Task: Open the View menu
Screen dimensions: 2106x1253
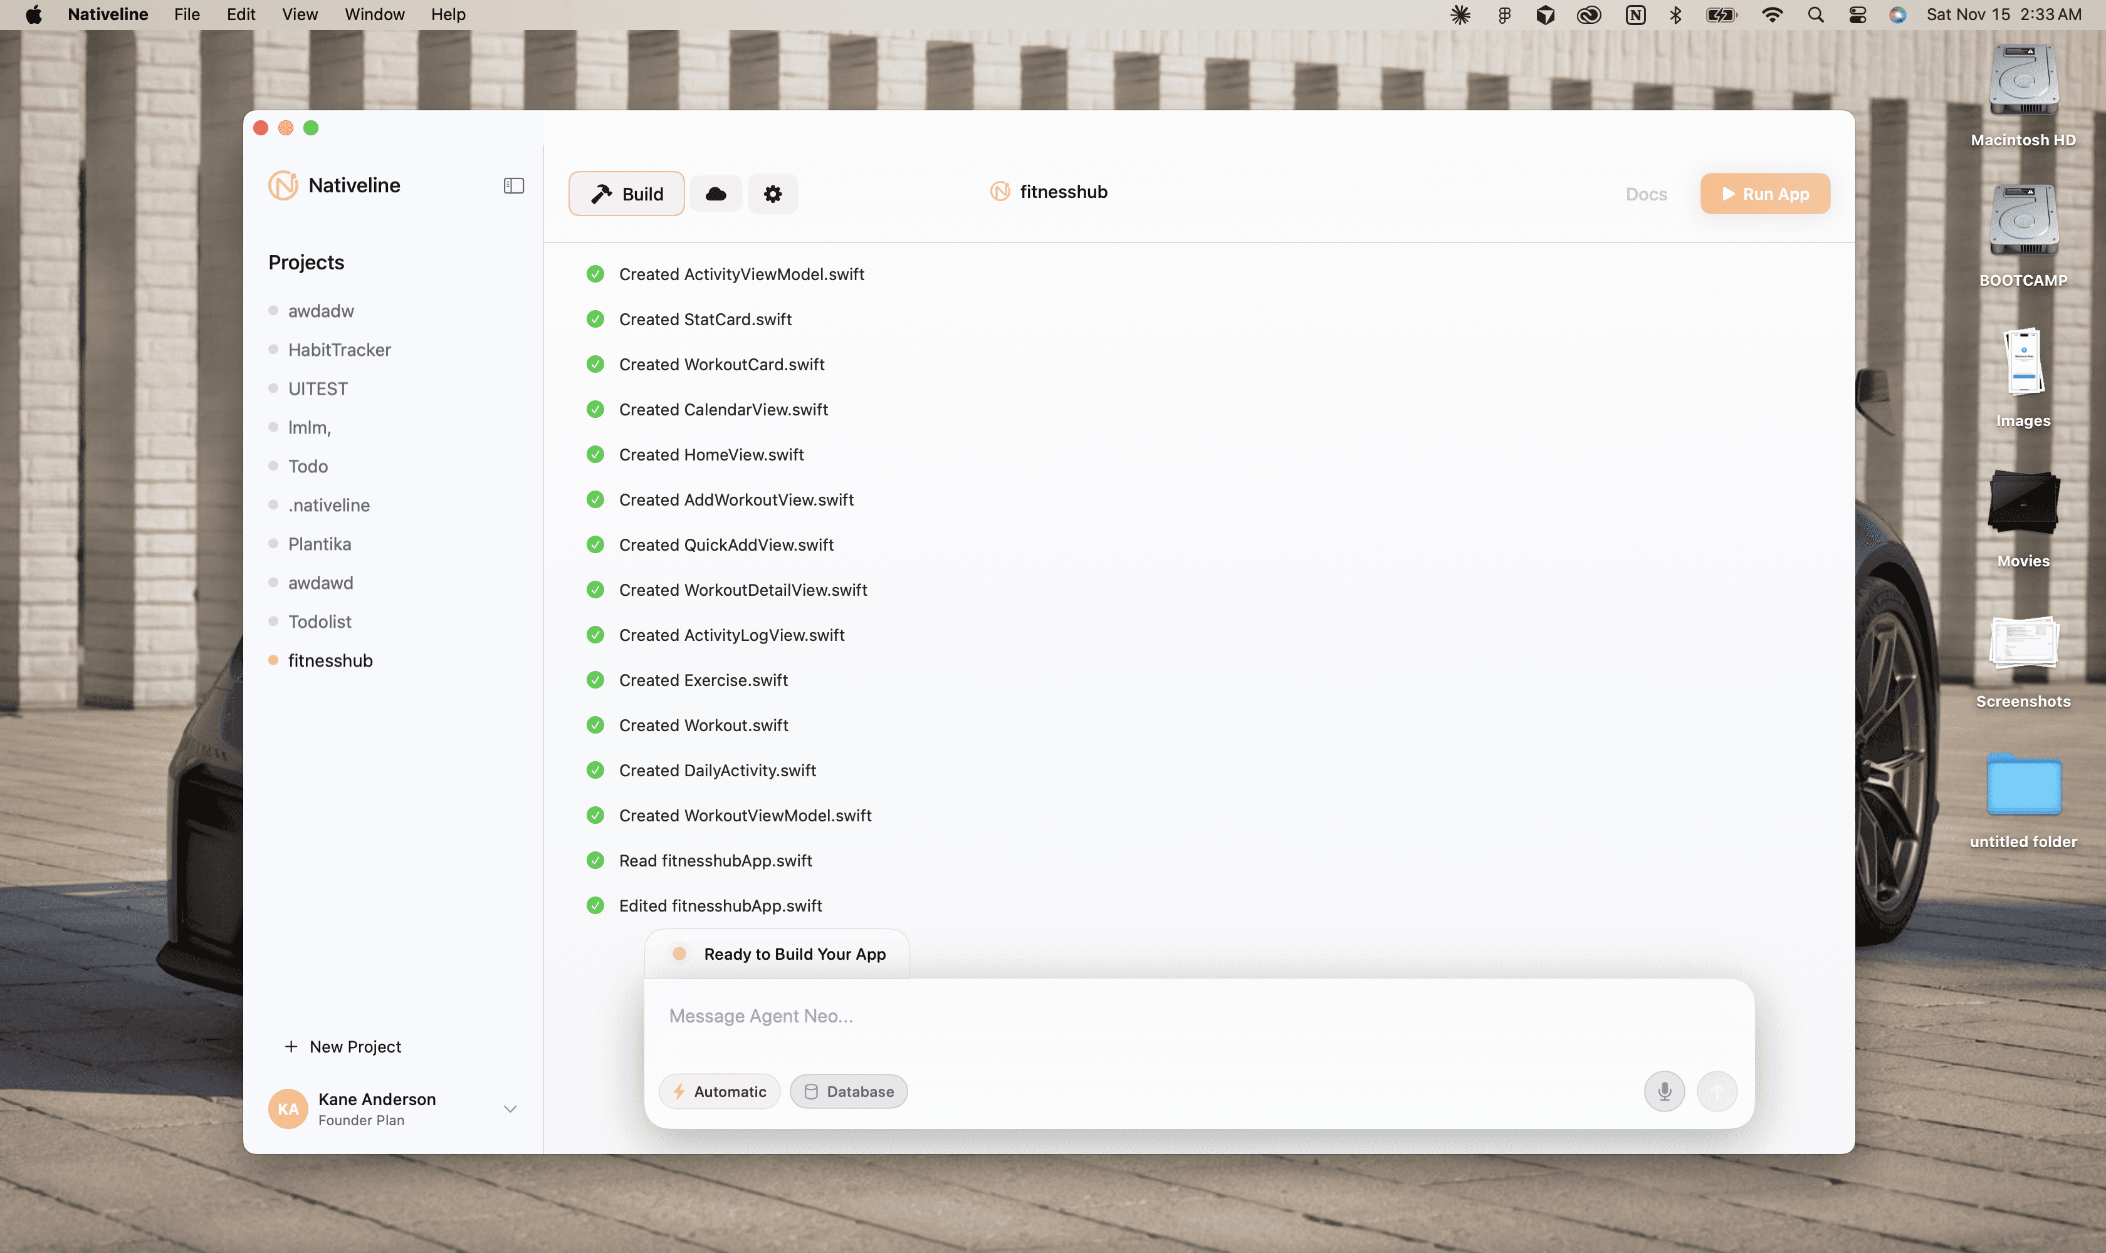Action: [299, 14]
